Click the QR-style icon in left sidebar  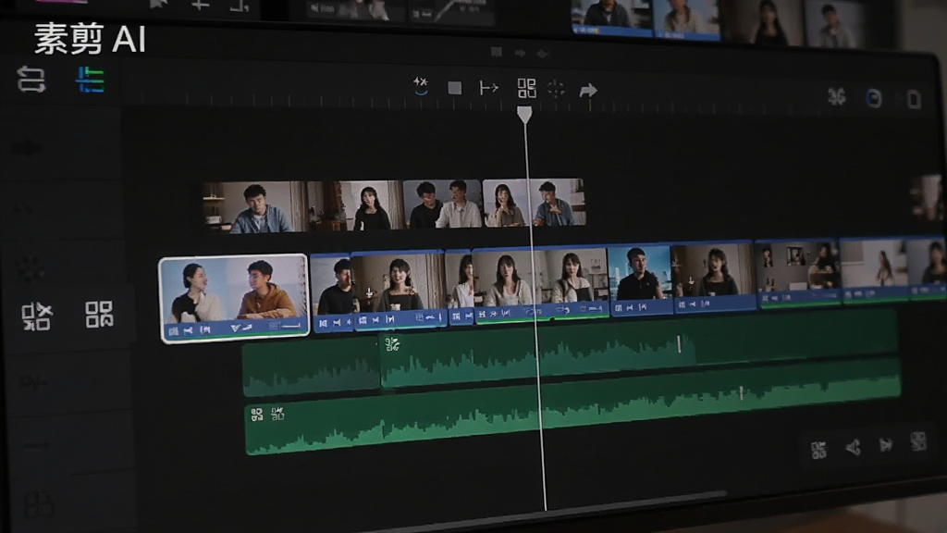point(37,316)
